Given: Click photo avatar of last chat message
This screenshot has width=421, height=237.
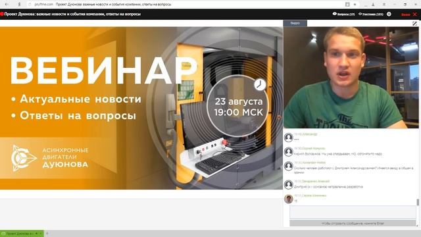Looking at the screenshot, I should click(288, 199).
